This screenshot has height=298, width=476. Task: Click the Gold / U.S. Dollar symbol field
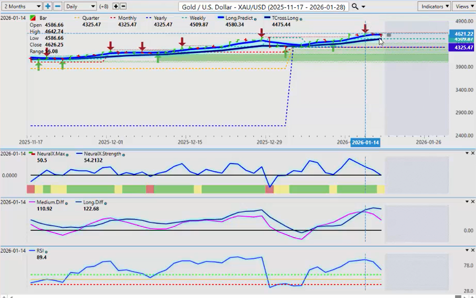pos(263,6)
